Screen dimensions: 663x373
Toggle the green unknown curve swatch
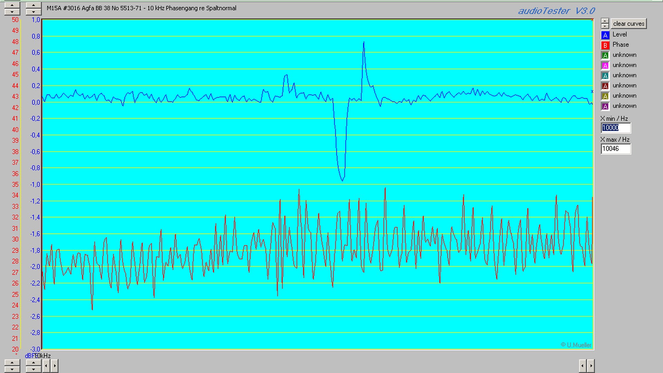coord(605,55)
